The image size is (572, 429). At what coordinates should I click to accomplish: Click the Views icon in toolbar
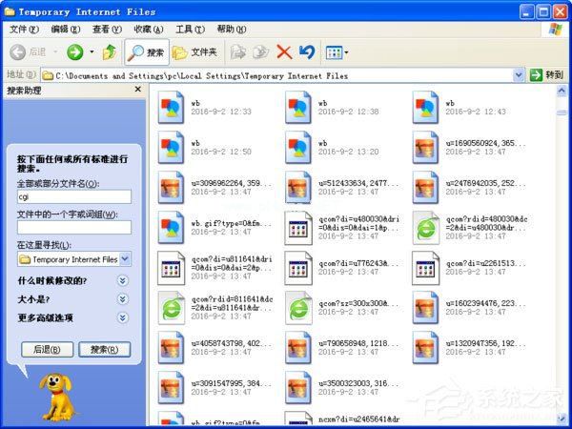[x=335, y=52]
